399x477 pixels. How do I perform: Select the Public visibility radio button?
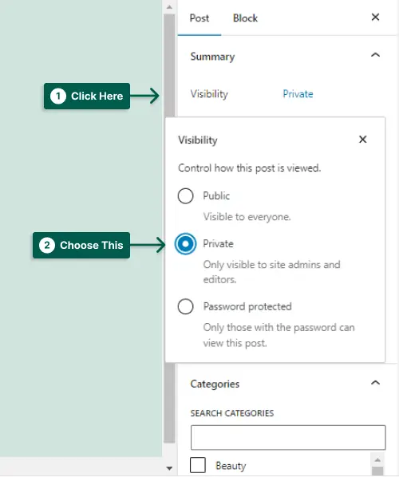point(185,195)
